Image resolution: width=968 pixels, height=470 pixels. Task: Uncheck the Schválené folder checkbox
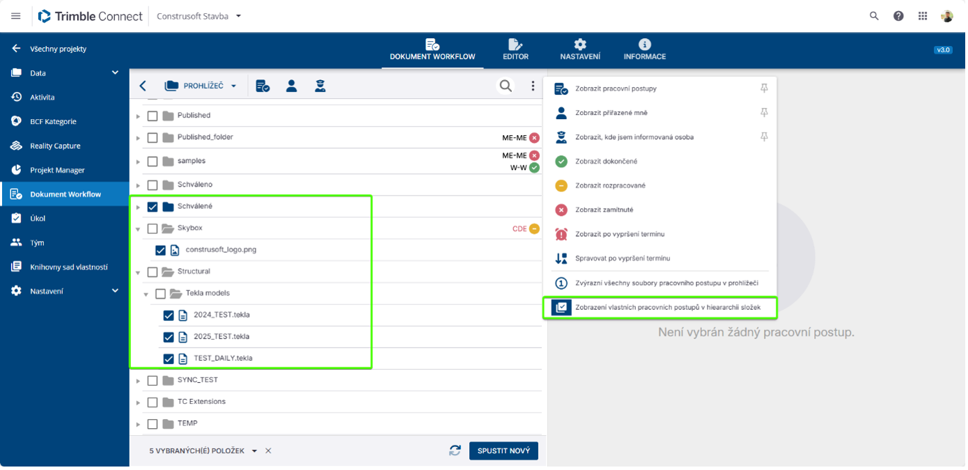pos(153,207)
